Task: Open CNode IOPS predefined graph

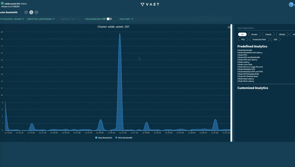Action: pyautogui.click(x=242, y=55)
